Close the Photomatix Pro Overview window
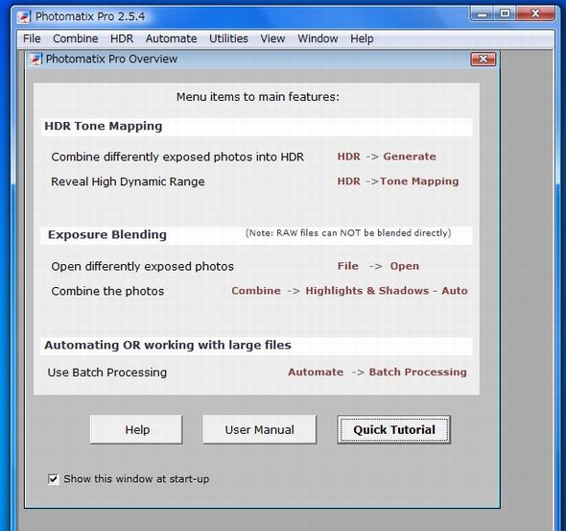 pyautogui.click(x=483, y=59)
